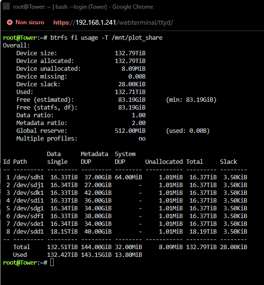Click the Non sicuro security warning icon
Screen dimensions: 264x285
point(10,22)
